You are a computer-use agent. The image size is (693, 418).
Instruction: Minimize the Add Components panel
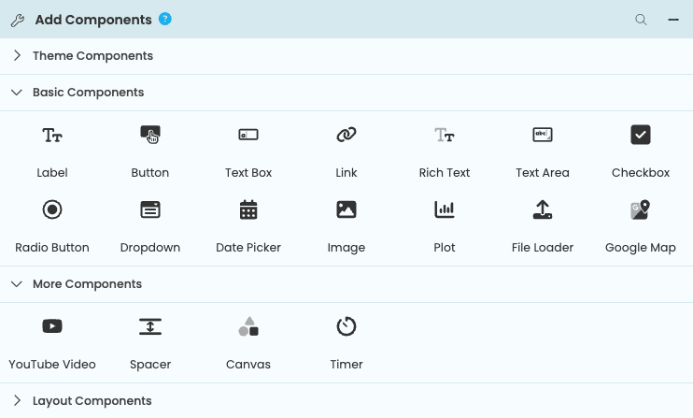[672, 20]
